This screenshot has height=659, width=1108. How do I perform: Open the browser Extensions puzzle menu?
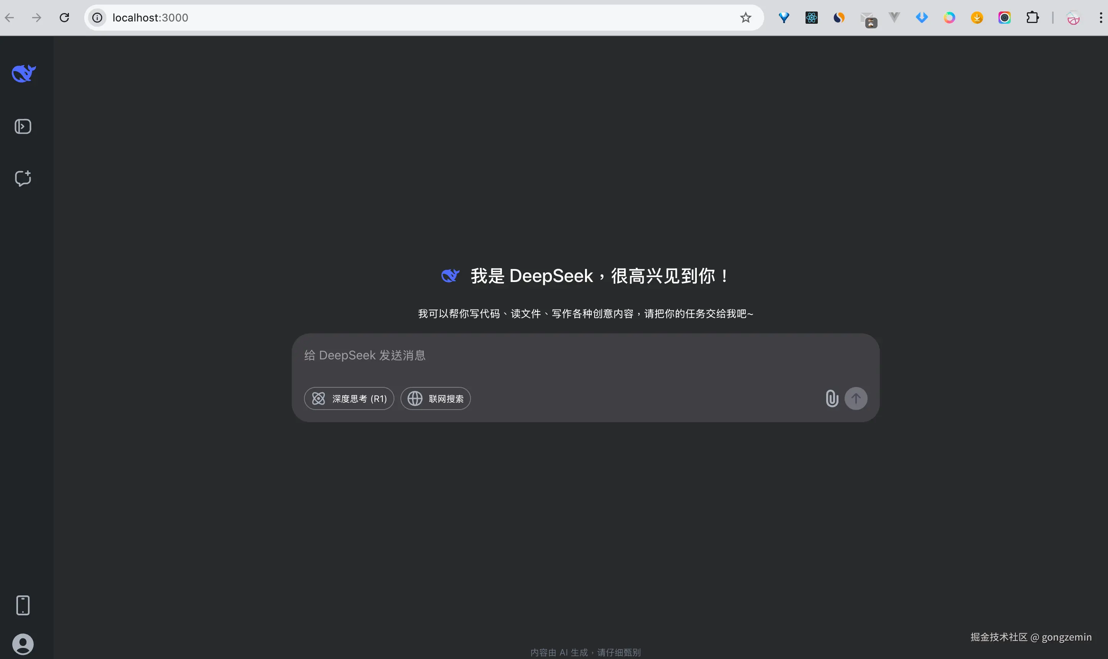[x=1032, y=18]
